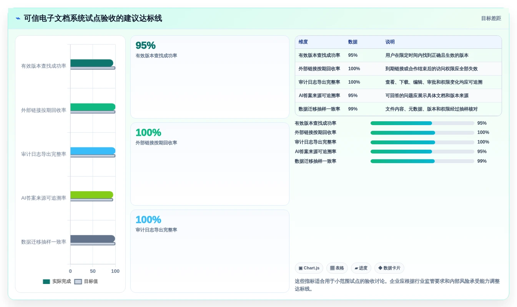This screenshot has height=307, width=517.
Task: Toggle the 目标值 legend swatch
Action: click(78, 282)
